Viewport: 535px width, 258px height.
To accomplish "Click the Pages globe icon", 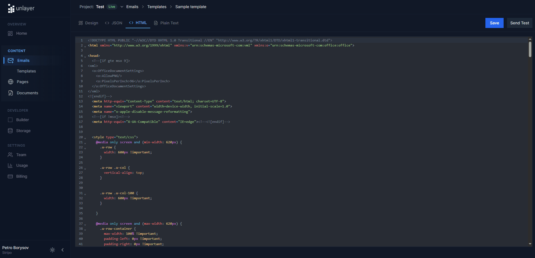I will 11,82.
